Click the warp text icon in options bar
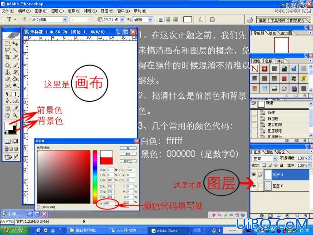The width and height of the screenshot is (313, 235). coord(200,20)
